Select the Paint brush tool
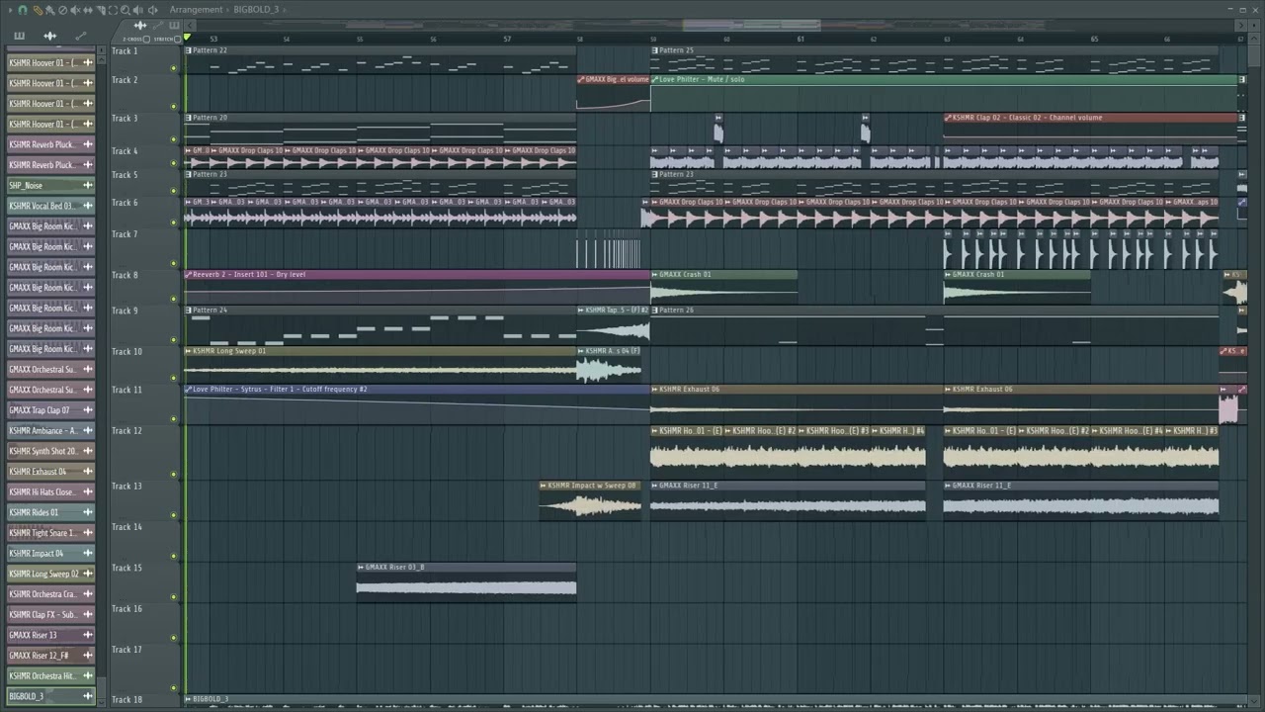The width and height of the screenshot is (1265, 712). (50, 10)
